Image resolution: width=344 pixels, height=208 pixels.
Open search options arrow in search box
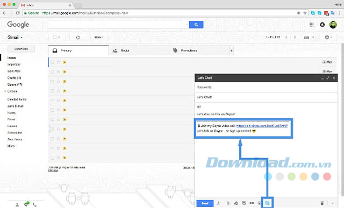coord(187,25)
